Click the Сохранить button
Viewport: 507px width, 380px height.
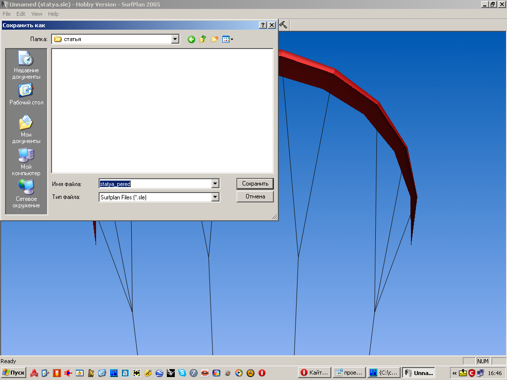point(255,184)
